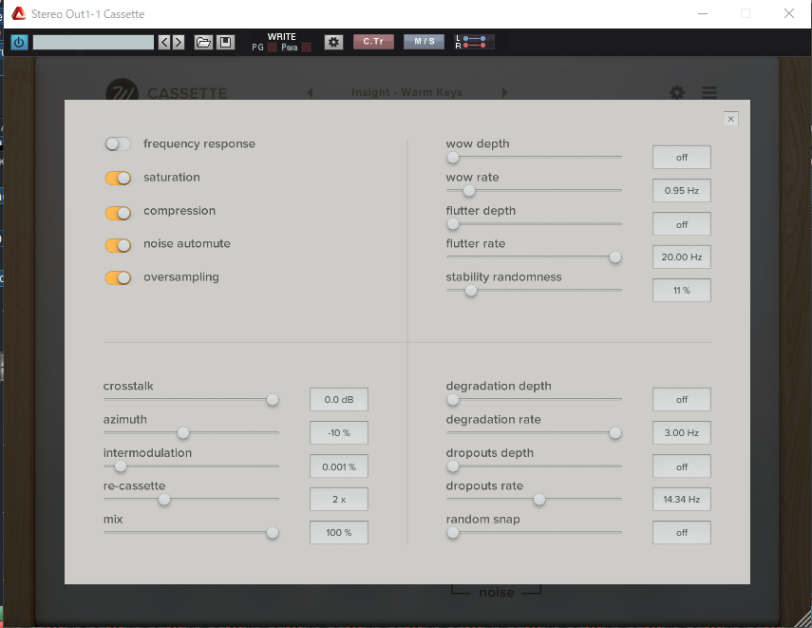
Task: Click the wow depth value field
Action: pos(682,157)
